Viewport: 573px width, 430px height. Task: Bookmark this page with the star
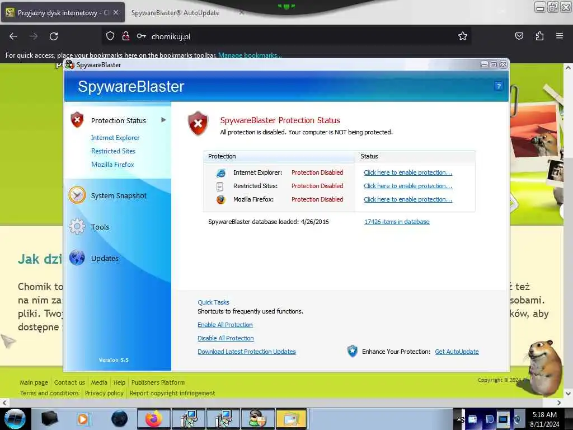(463, 36)
